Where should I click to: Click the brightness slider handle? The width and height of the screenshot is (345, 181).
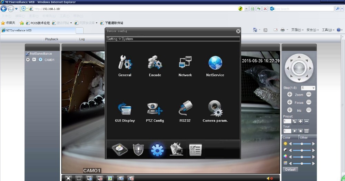tap(302, 144)
